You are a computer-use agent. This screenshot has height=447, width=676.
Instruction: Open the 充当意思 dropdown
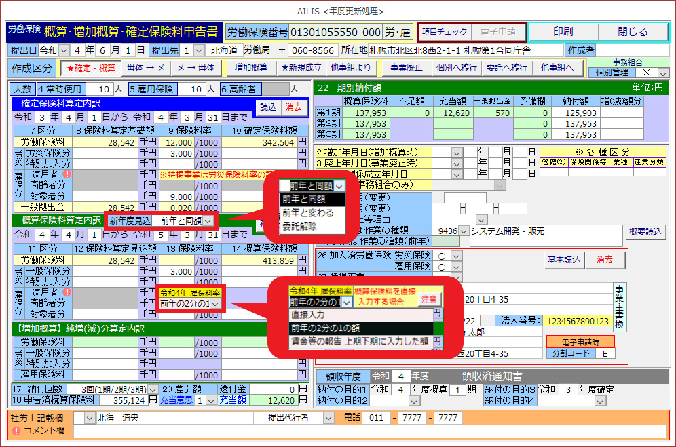point(211,401)
